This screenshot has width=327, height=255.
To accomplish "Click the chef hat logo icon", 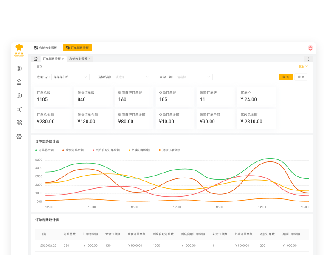I will 19,48.
